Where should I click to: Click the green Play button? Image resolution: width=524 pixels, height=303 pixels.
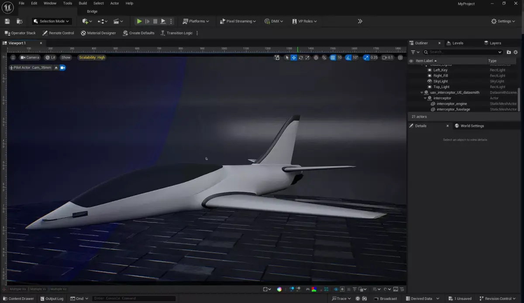[x=139, y=21]
